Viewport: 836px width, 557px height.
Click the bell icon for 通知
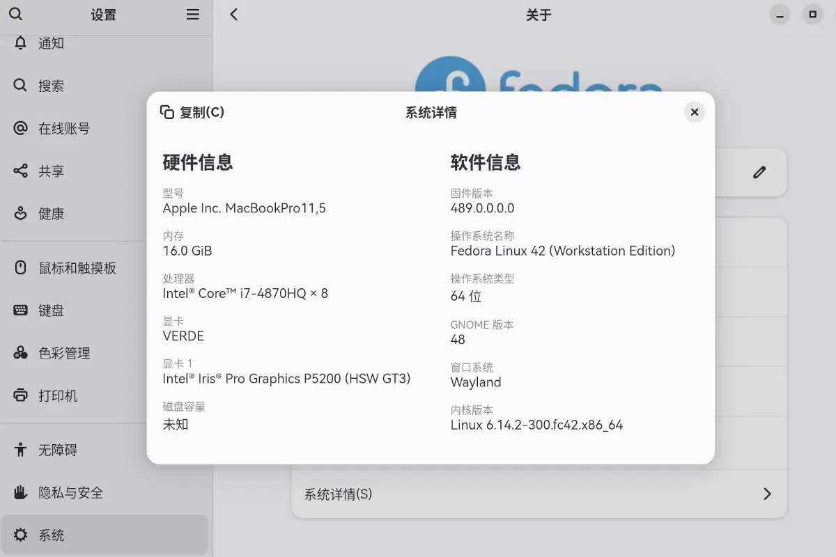pos(20,43)
